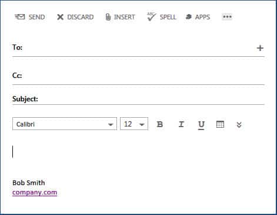Run spell check with the checkmark icon
The height and width of the screenshot is (215, 277).
point(151,16)
